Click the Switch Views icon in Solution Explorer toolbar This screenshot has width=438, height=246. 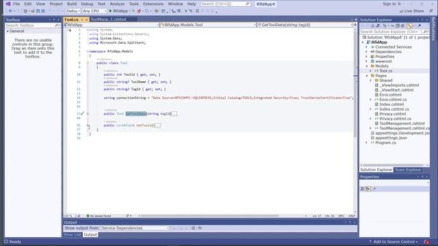(378, 26)
